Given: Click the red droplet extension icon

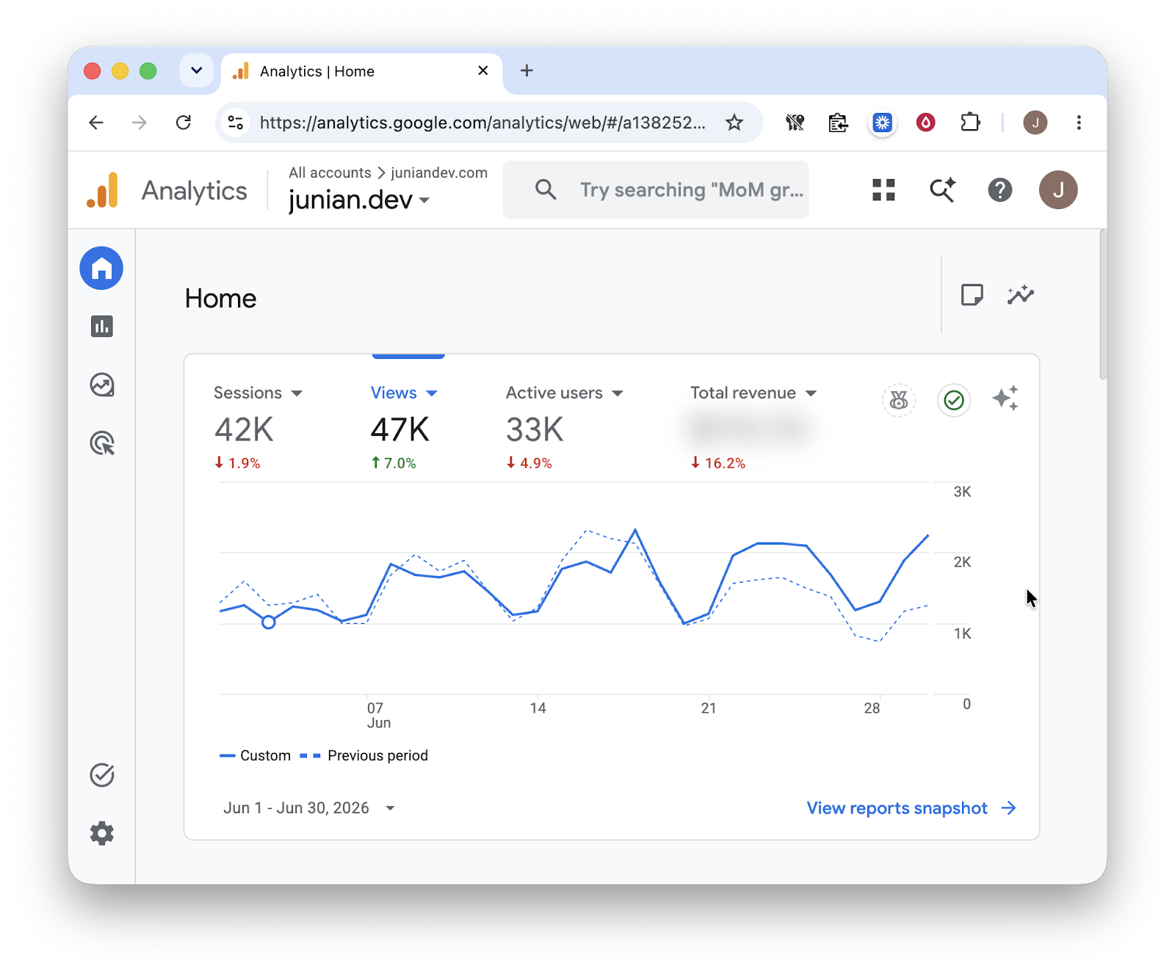Looking at the screenshot, I should 925,123.
